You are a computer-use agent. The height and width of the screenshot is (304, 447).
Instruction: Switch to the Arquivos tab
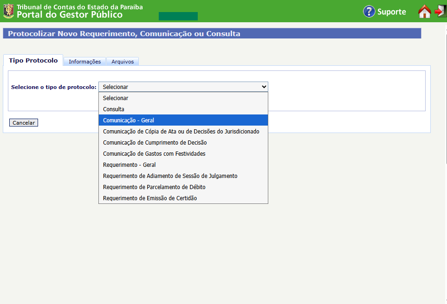point(123,62)
